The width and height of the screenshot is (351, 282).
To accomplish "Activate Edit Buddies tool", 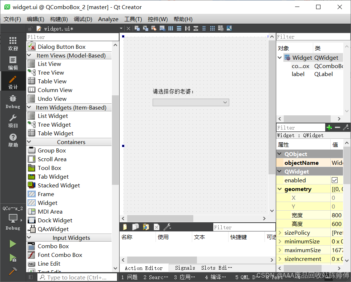I will (154, 28).
